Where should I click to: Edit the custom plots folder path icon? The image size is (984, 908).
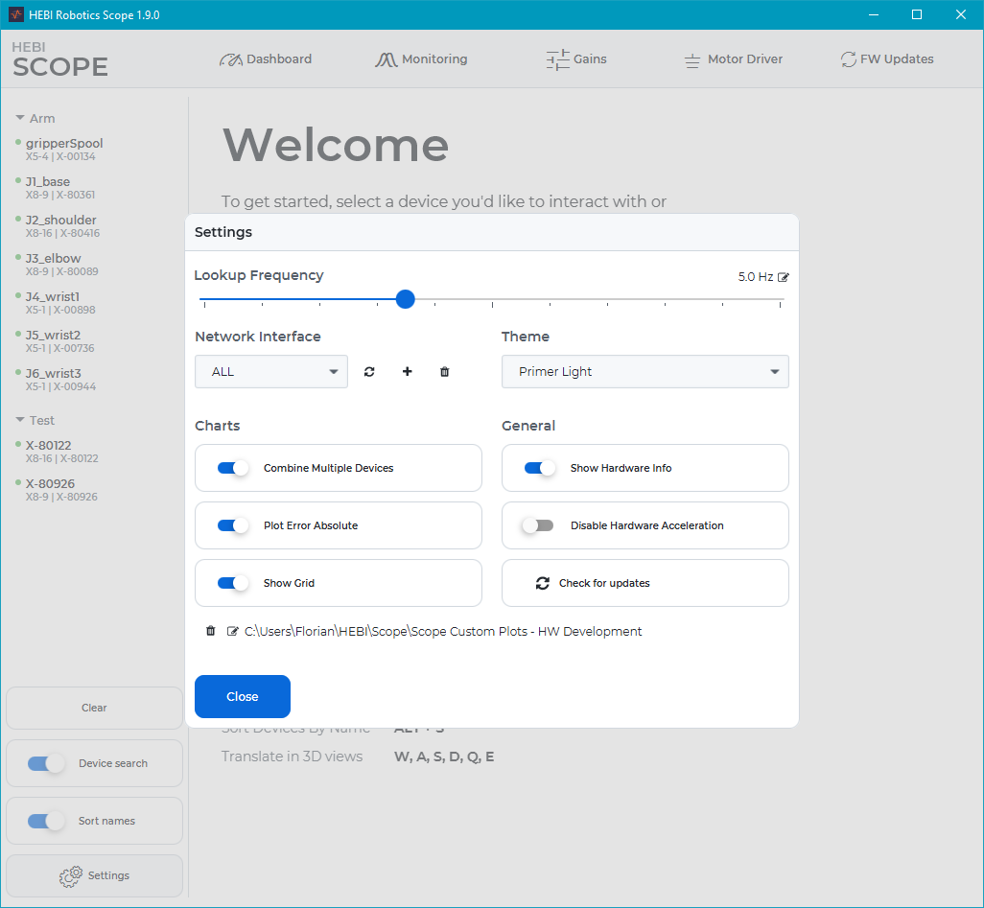coord(232,631)
